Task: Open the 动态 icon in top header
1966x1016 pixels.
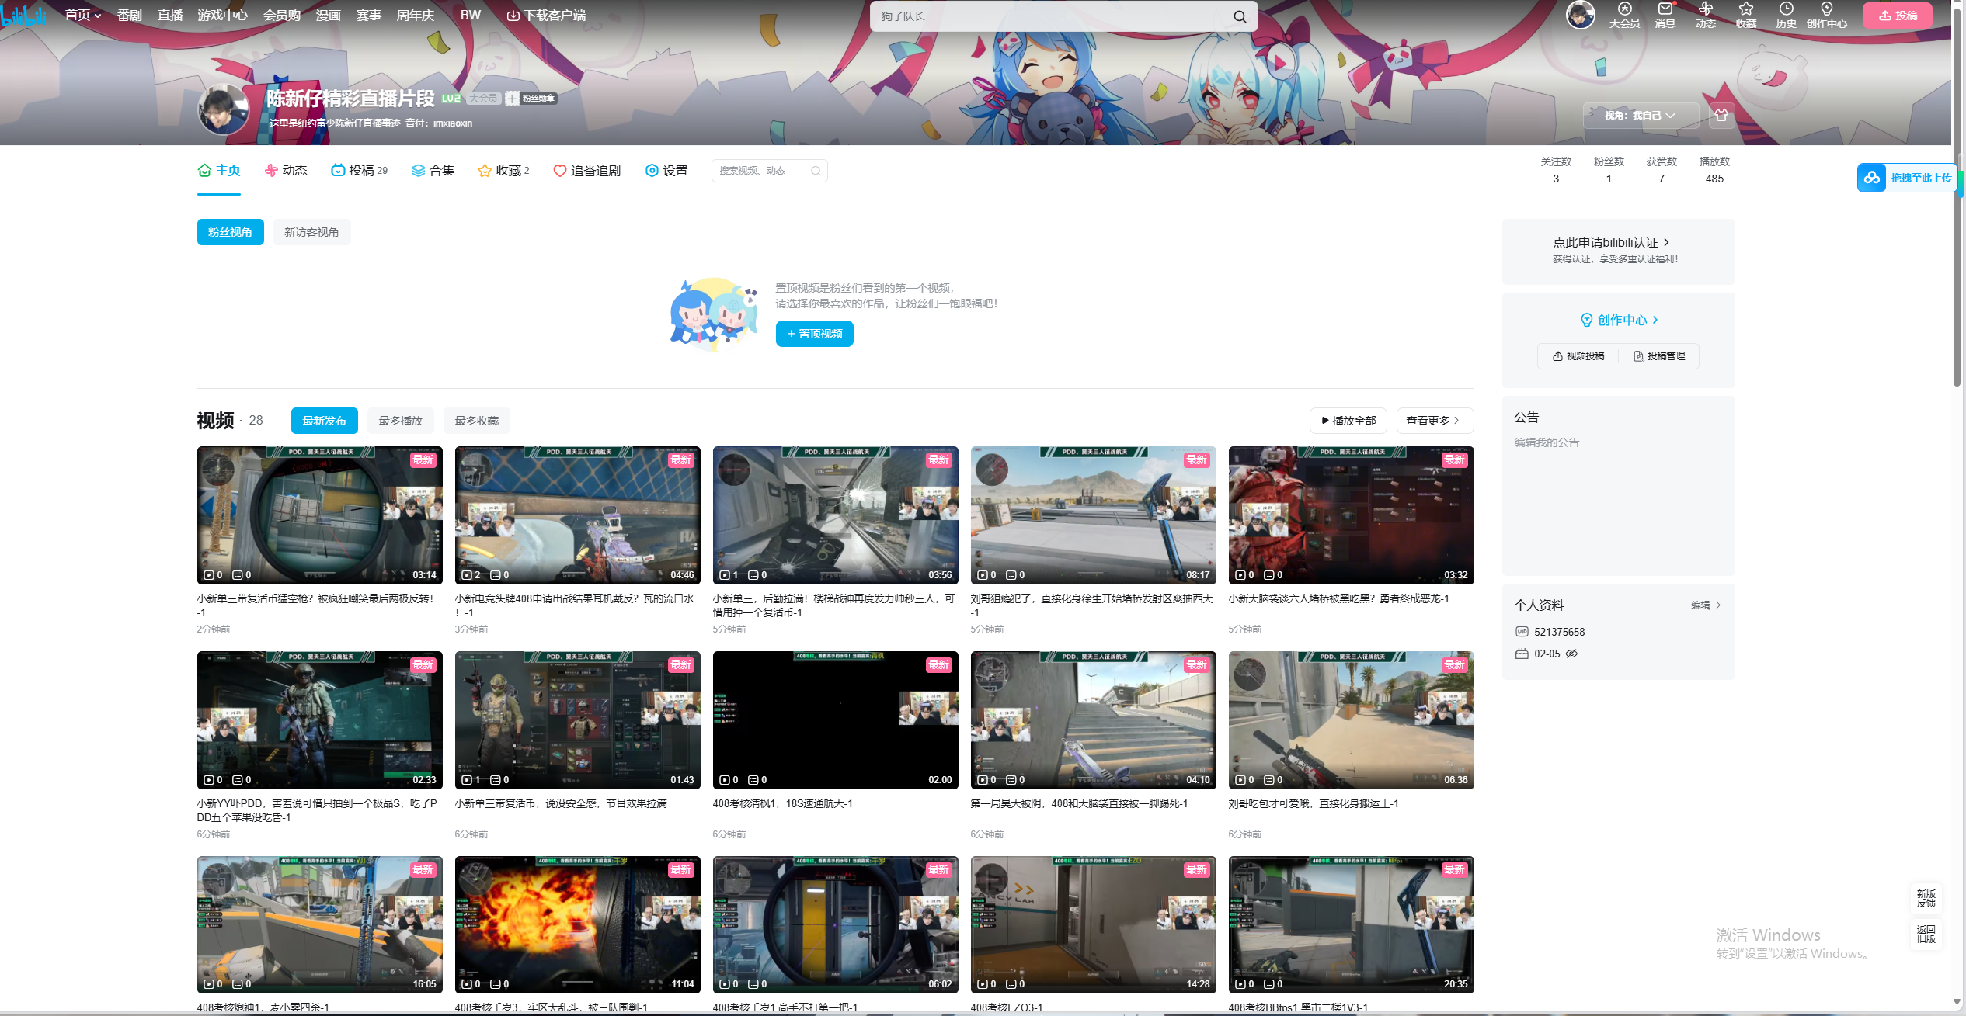Action: [1705, 15]
